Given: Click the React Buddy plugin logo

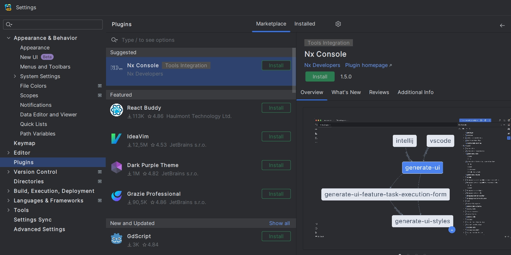Looking at the screenshot, I should click(117, 110).
